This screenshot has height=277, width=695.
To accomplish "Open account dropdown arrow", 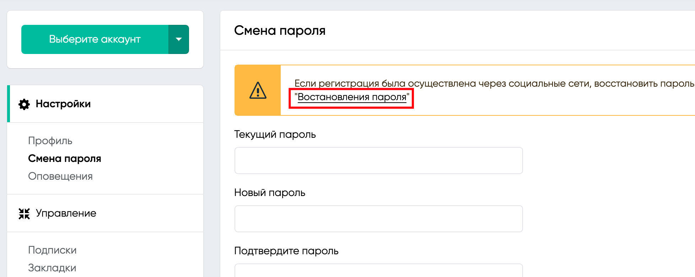I will [x=179, y=39].
